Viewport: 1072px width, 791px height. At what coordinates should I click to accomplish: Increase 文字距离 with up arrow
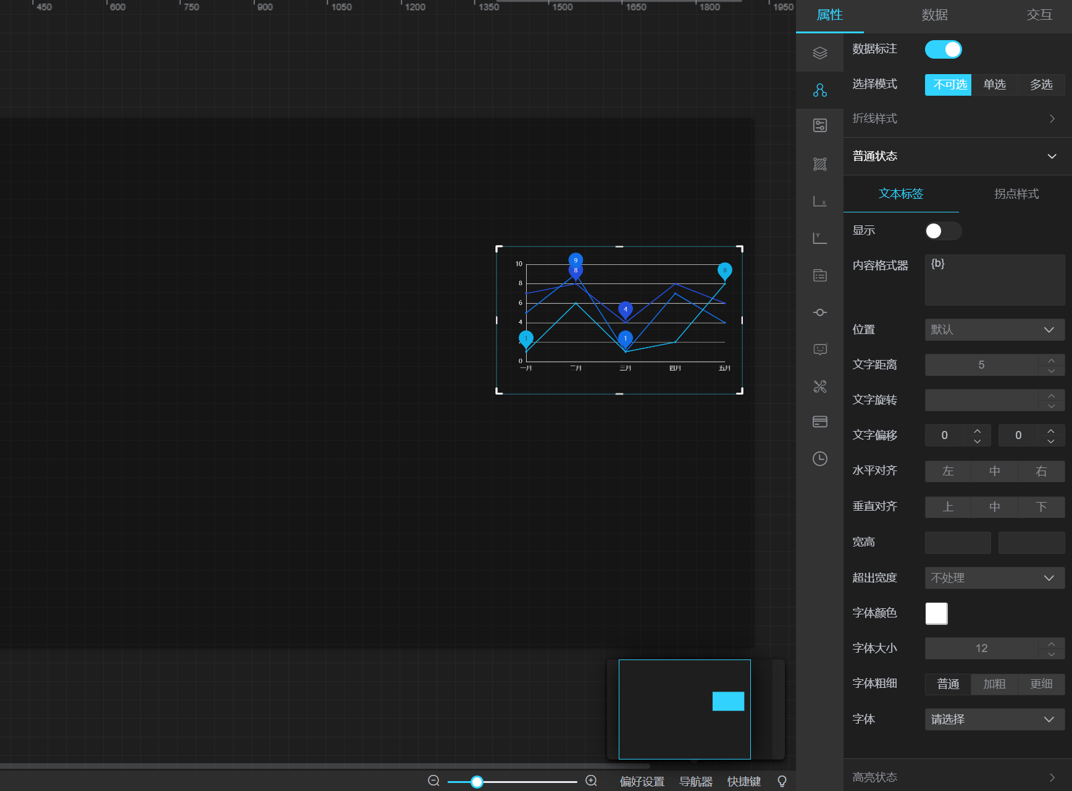point(1052,360)
